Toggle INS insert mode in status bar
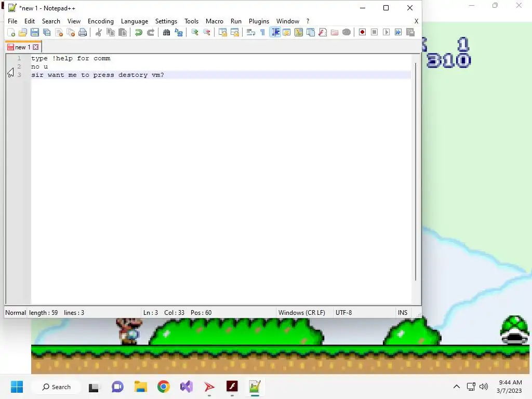The image size is (532, 399). [403, 312]
